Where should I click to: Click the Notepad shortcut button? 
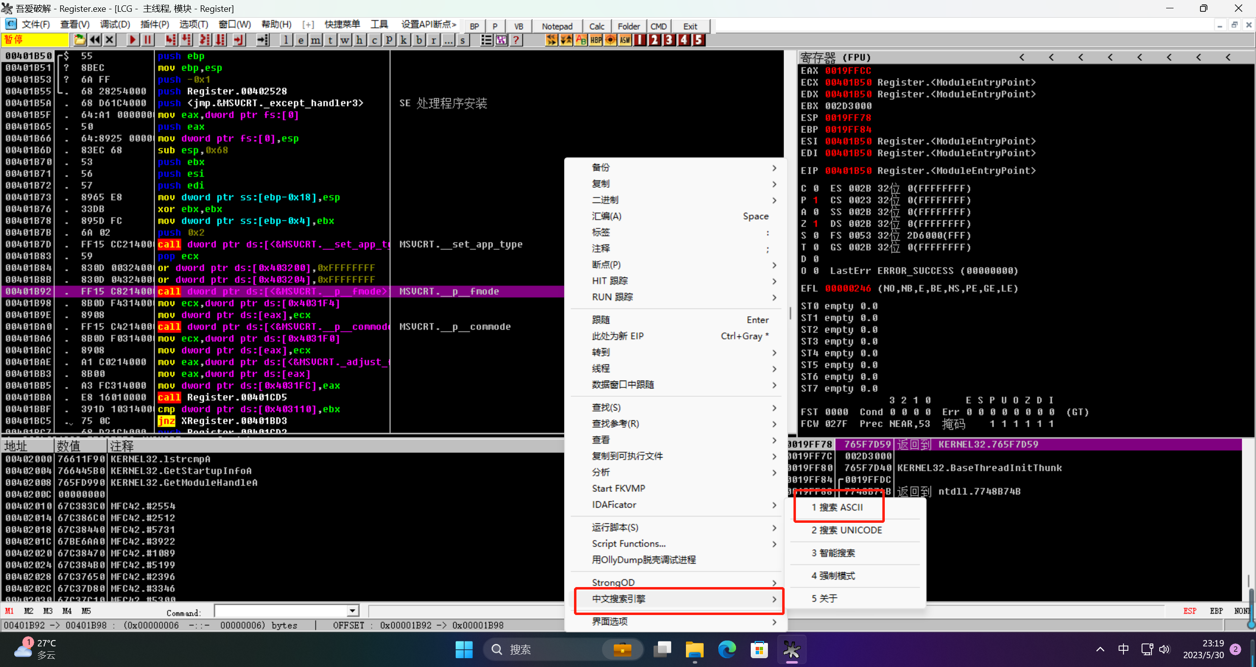[x=557, y=26]
